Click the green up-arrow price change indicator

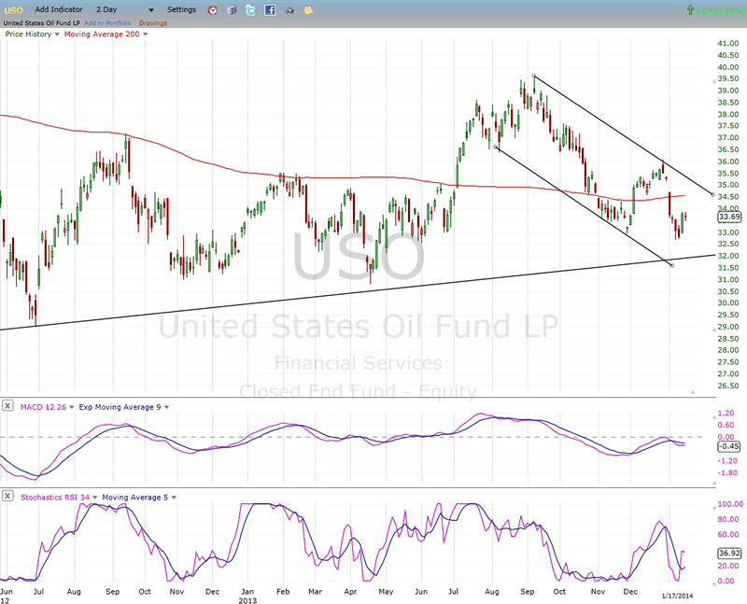690,10
